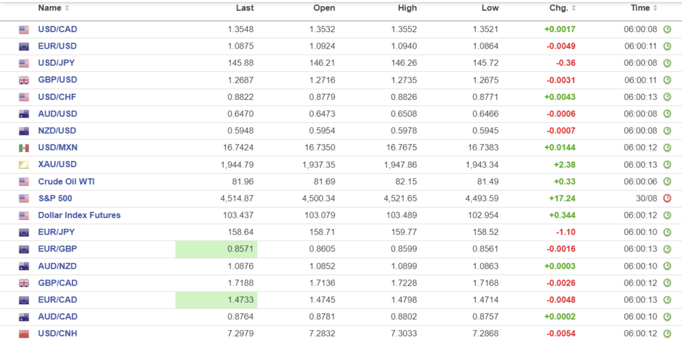Click the China flag beside USD/CNH
The width and height of the screenshot is (682, 348).
(24, 333)
